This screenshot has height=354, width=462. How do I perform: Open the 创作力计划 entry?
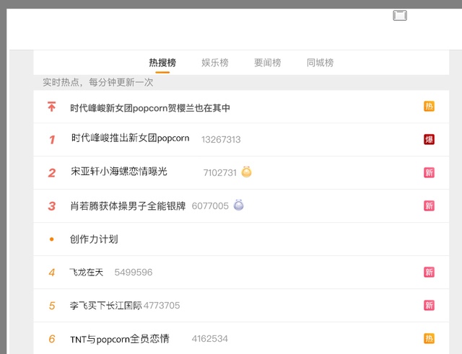tap(94, 239)
